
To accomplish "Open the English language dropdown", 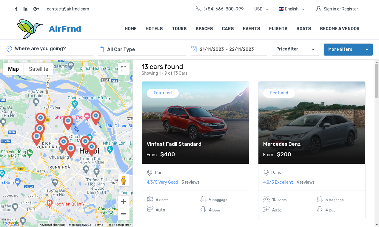I will 292,9.
